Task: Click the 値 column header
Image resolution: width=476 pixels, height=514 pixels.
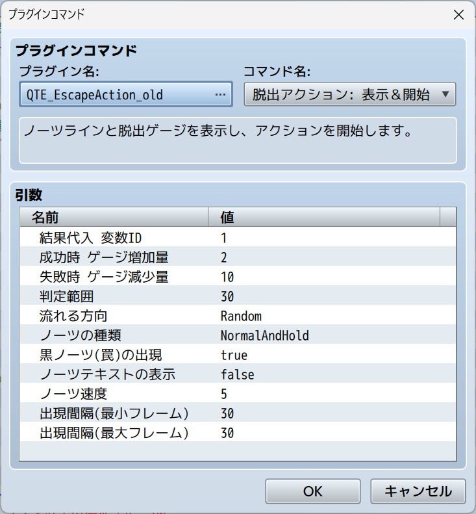Action: 324,217
